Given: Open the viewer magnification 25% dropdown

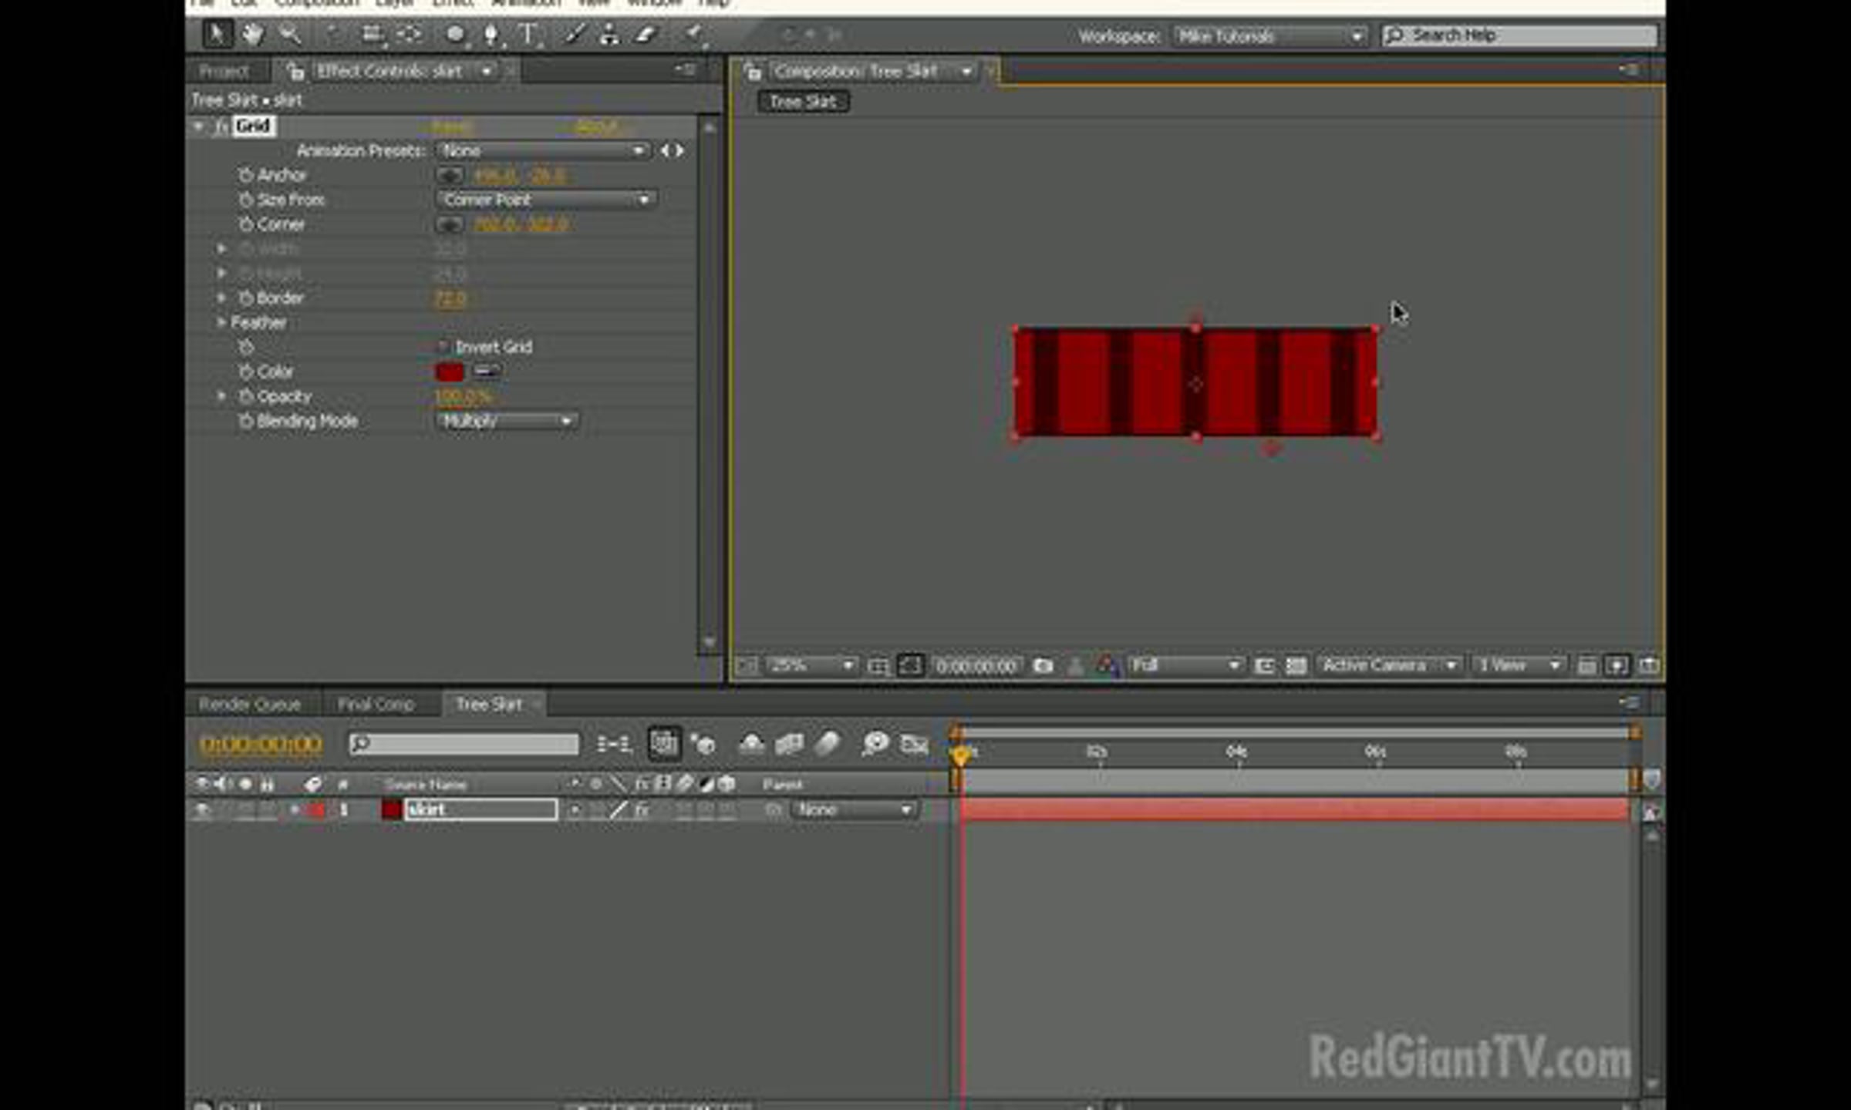Looking at the screenshot, I should (812, 665).
